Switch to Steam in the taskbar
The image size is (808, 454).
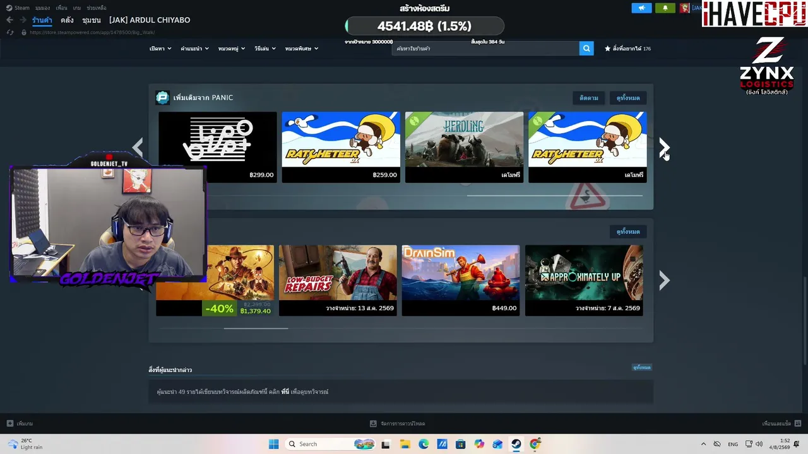[516, 444]
